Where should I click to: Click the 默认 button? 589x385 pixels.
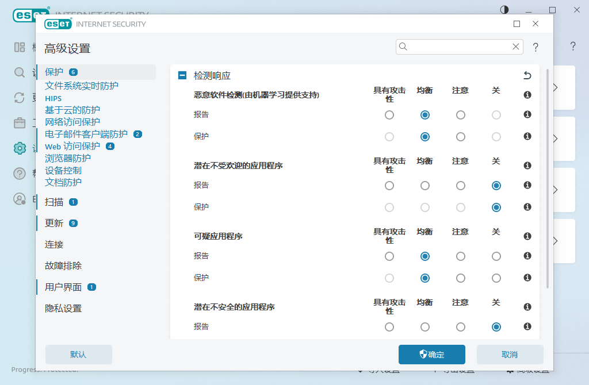(79, 355)
